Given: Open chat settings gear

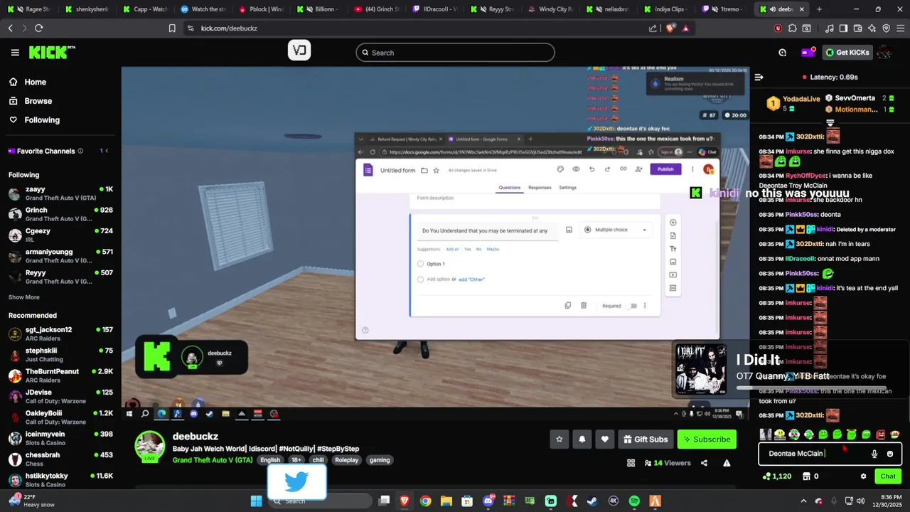Looking at the screenshot, I should 863,476.
